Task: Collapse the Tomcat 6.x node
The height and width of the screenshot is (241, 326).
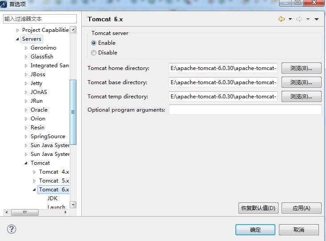Action: pos(34,190)
